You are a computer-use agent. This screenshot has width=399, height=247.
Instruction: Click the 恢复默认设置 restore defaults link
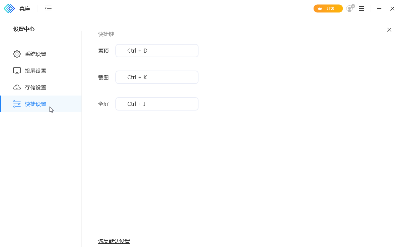tap(114, 241)
